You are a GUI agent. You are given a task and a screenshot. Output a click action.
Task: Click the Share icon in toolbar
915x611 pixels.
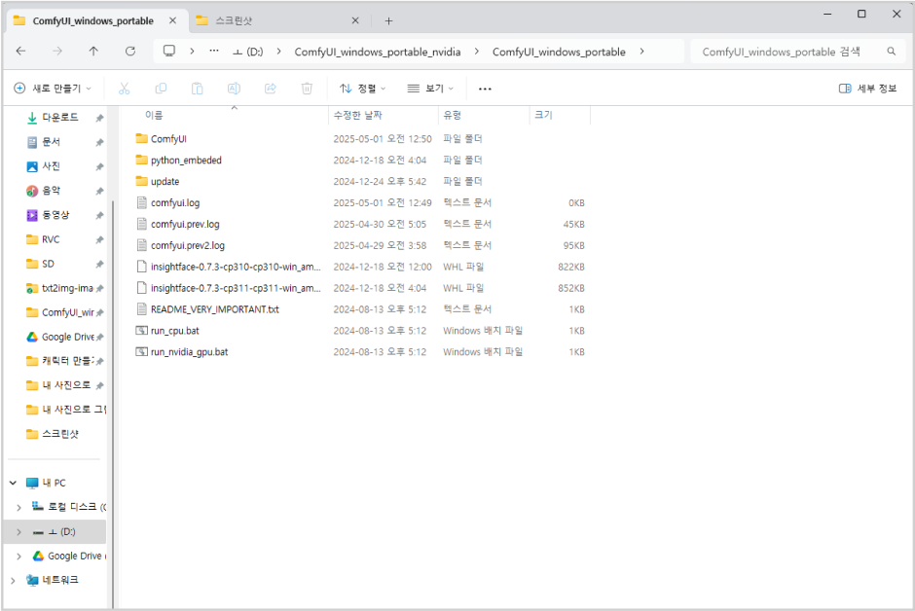271,89
